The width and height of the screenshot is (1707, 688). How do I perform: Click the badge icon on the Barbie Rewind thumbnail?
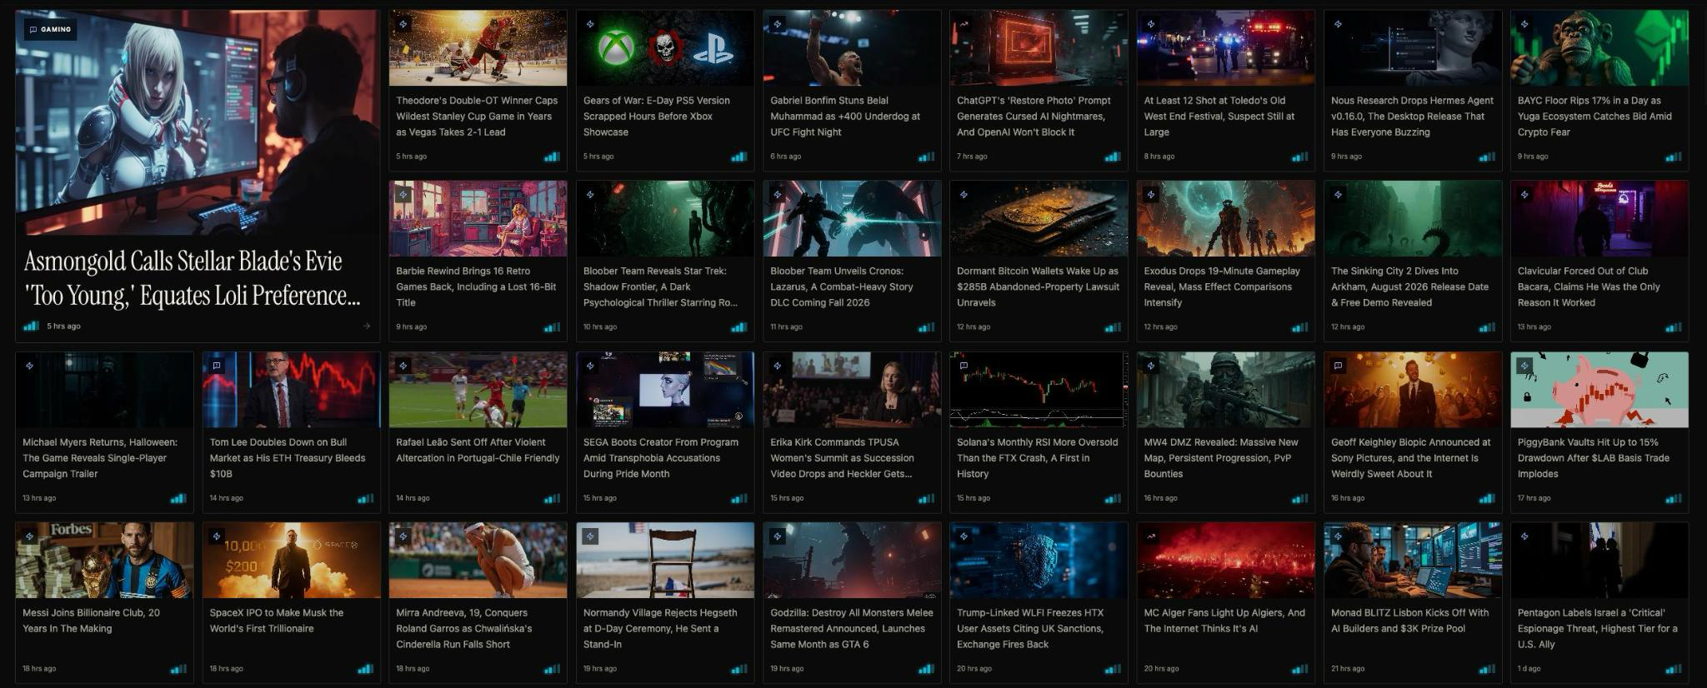coord(403,195)
